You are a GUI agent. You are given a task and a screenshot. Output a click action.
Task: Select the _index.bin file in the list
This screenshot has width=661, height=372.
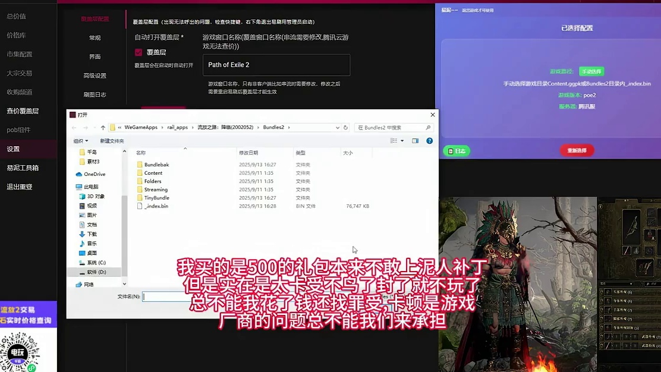click(156, 206)
